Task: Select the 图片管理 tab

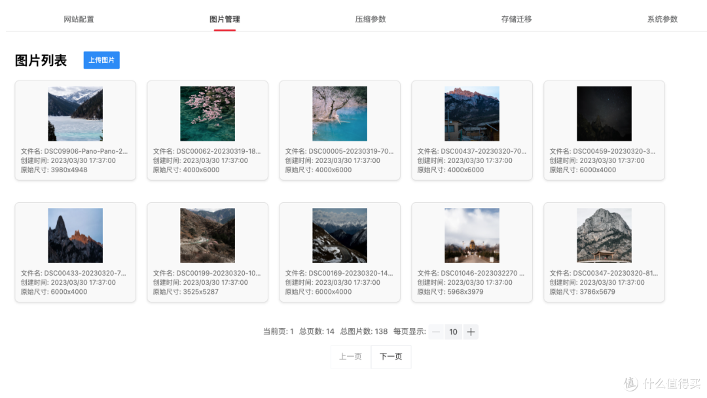Action: [x=225, y=19]
